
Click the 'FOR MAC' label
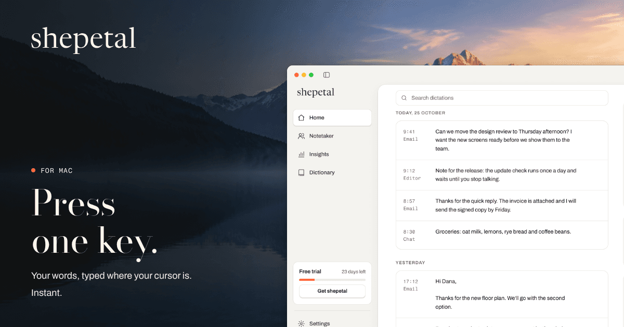(57, 170)
